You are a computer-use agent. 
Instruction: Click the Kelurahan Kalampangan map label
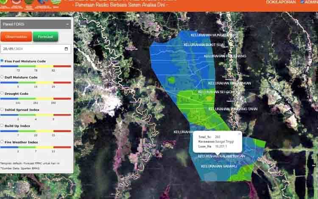point(221,156)
